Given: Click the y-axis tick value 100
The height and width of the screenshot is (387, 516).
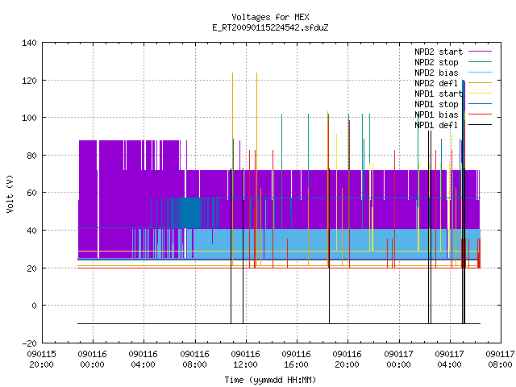Looking at the screenshot, I should click(x=29, y=118).
